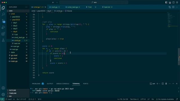Open the Run and Debug view
180x101 pixels.
click(3, 27)
